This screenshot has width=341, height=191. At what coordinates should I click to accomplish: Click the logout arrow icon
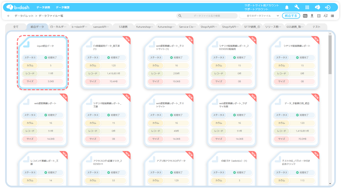pyautogui.click(x=328, y=7)
